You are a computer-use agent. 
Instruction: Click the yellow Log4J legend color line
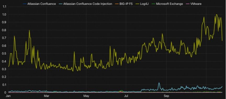click(x=137, y=4)
